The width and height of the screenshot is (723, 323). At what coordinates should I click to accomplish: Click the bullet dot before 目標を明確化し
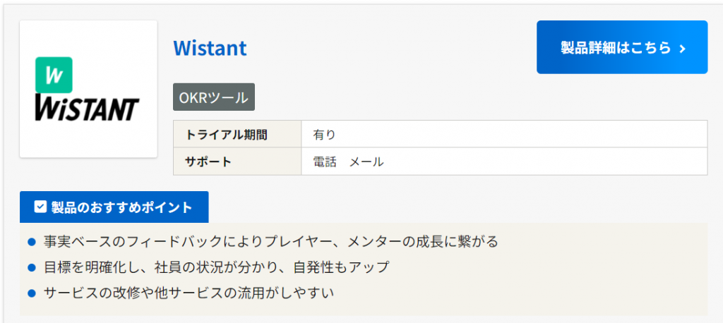tap(31, 267)
